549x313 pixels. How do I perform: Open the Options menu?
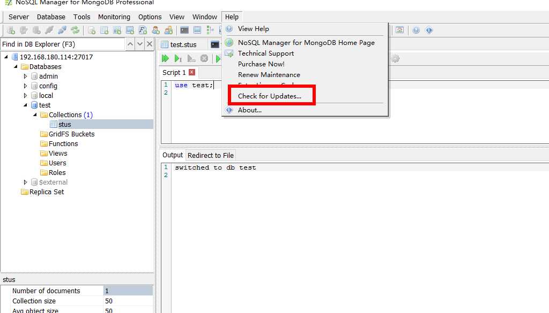click(150, 17)
